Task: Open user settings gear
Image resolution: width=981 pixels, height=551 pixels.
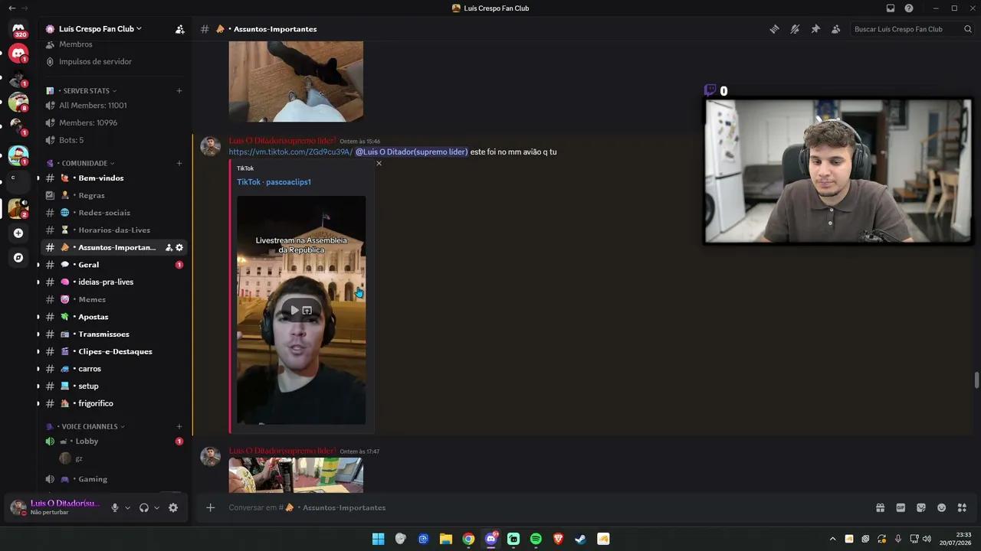Action: pos(173,507)
